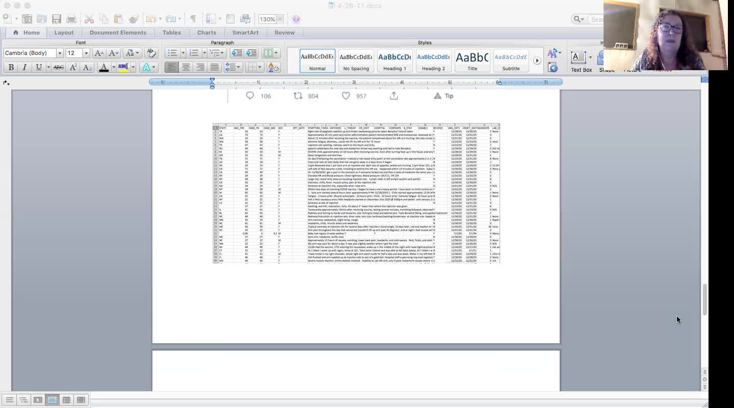Switch to the Document Elements tab
Image resolution: width=734 pixels, height=408 pixels.
[x=118, y=33]
